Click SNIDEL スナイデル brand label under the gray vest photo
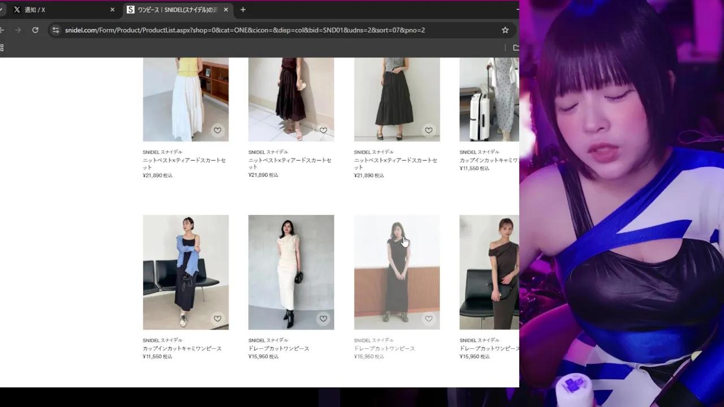724x407 pixels. pyautogui.click(x=374, y=152)
